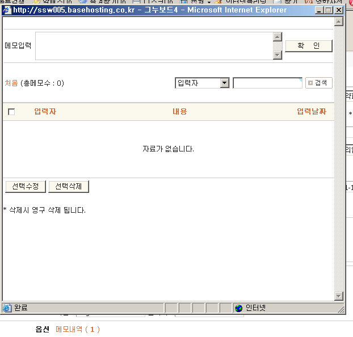Viewport: 353px width, 337px height.
Task: Click memo text area scroll up arrow
Action: (x=278, y=37)
